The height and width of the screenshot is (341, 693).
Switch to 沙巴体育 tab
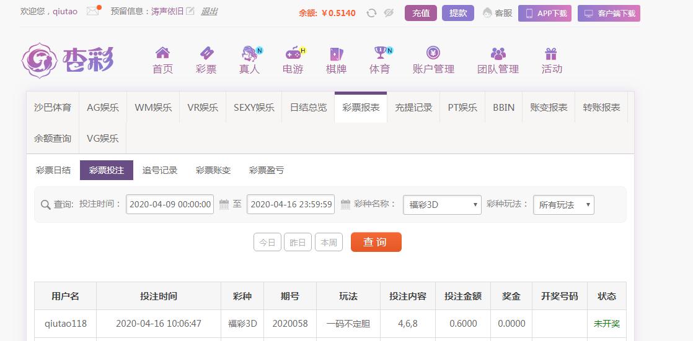(53, 107)
